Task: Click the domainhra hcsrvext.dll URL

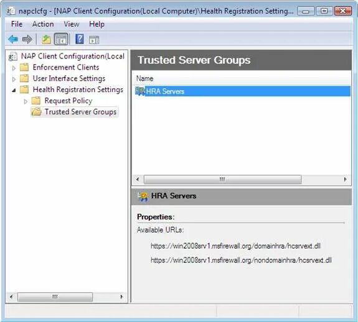Action: click(x=235, y=246)
